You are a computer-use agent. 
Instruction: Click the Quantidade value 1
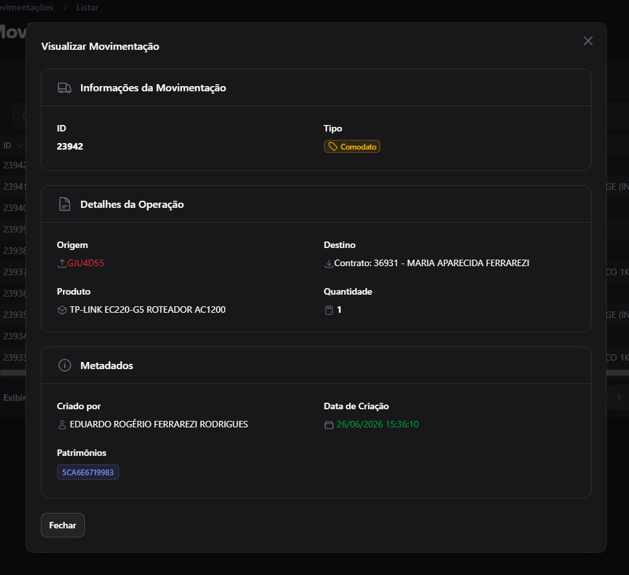(339, 310)
